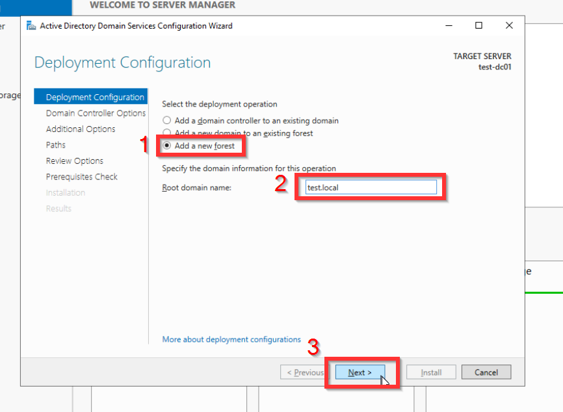Click the disabled Installation step
The image size is (563, 412).
(x=66, y=193)
